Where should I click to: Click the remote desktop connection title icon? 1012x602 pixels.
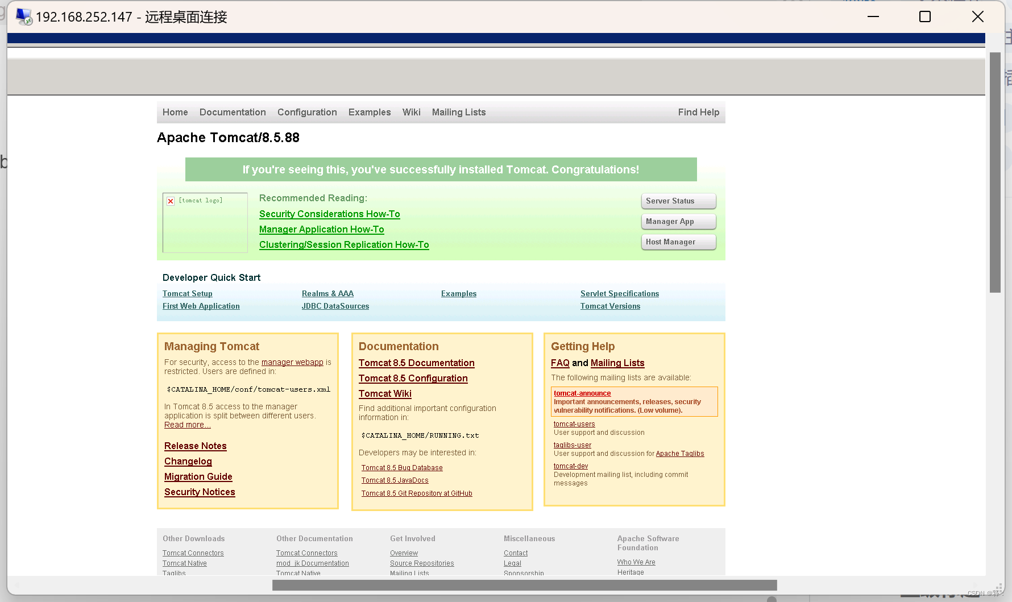(x=24, y=17)
